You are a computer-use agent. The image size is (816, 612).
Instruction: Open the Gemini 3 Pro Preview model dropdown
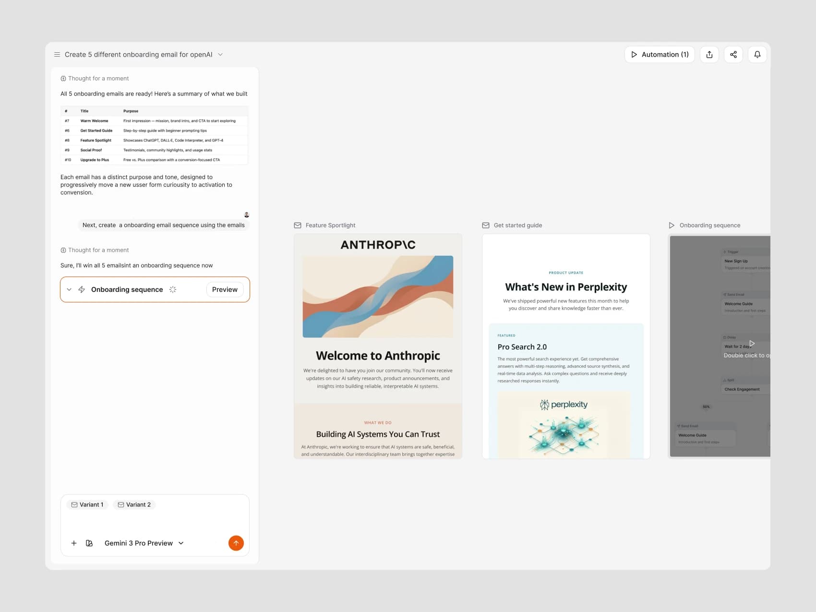click(x=144, y=543)
